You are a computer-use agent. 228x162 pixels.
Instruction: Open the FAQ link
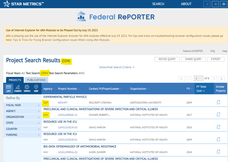pos(212,51)
